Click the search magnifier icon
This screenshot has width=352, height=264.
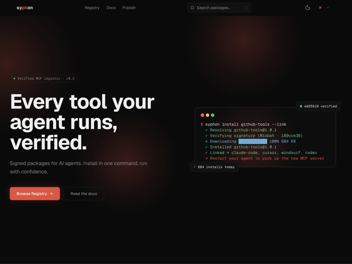pos(193,8)
